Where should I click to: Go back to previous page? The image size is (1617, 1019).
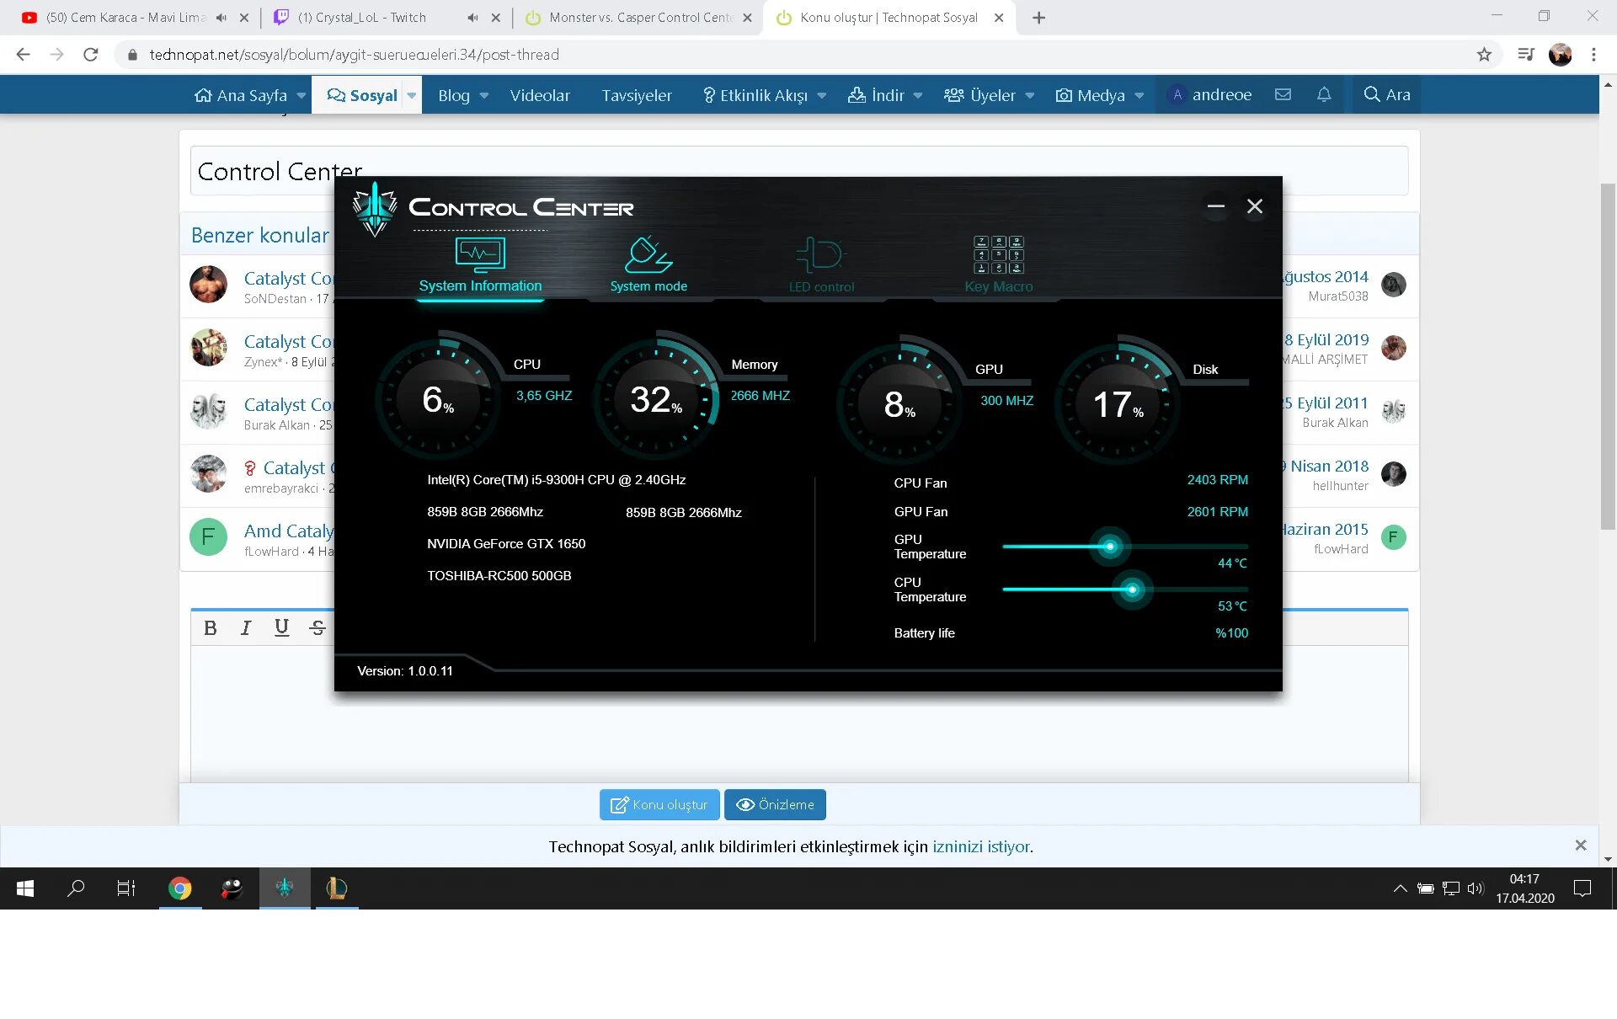pos(24,55)
